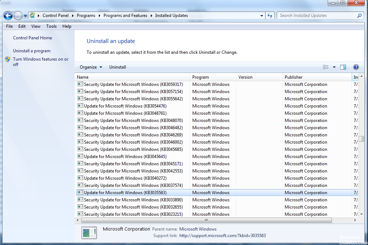
Task: Click the icon of KB3045645 update
Action: [x=80, y=156]
